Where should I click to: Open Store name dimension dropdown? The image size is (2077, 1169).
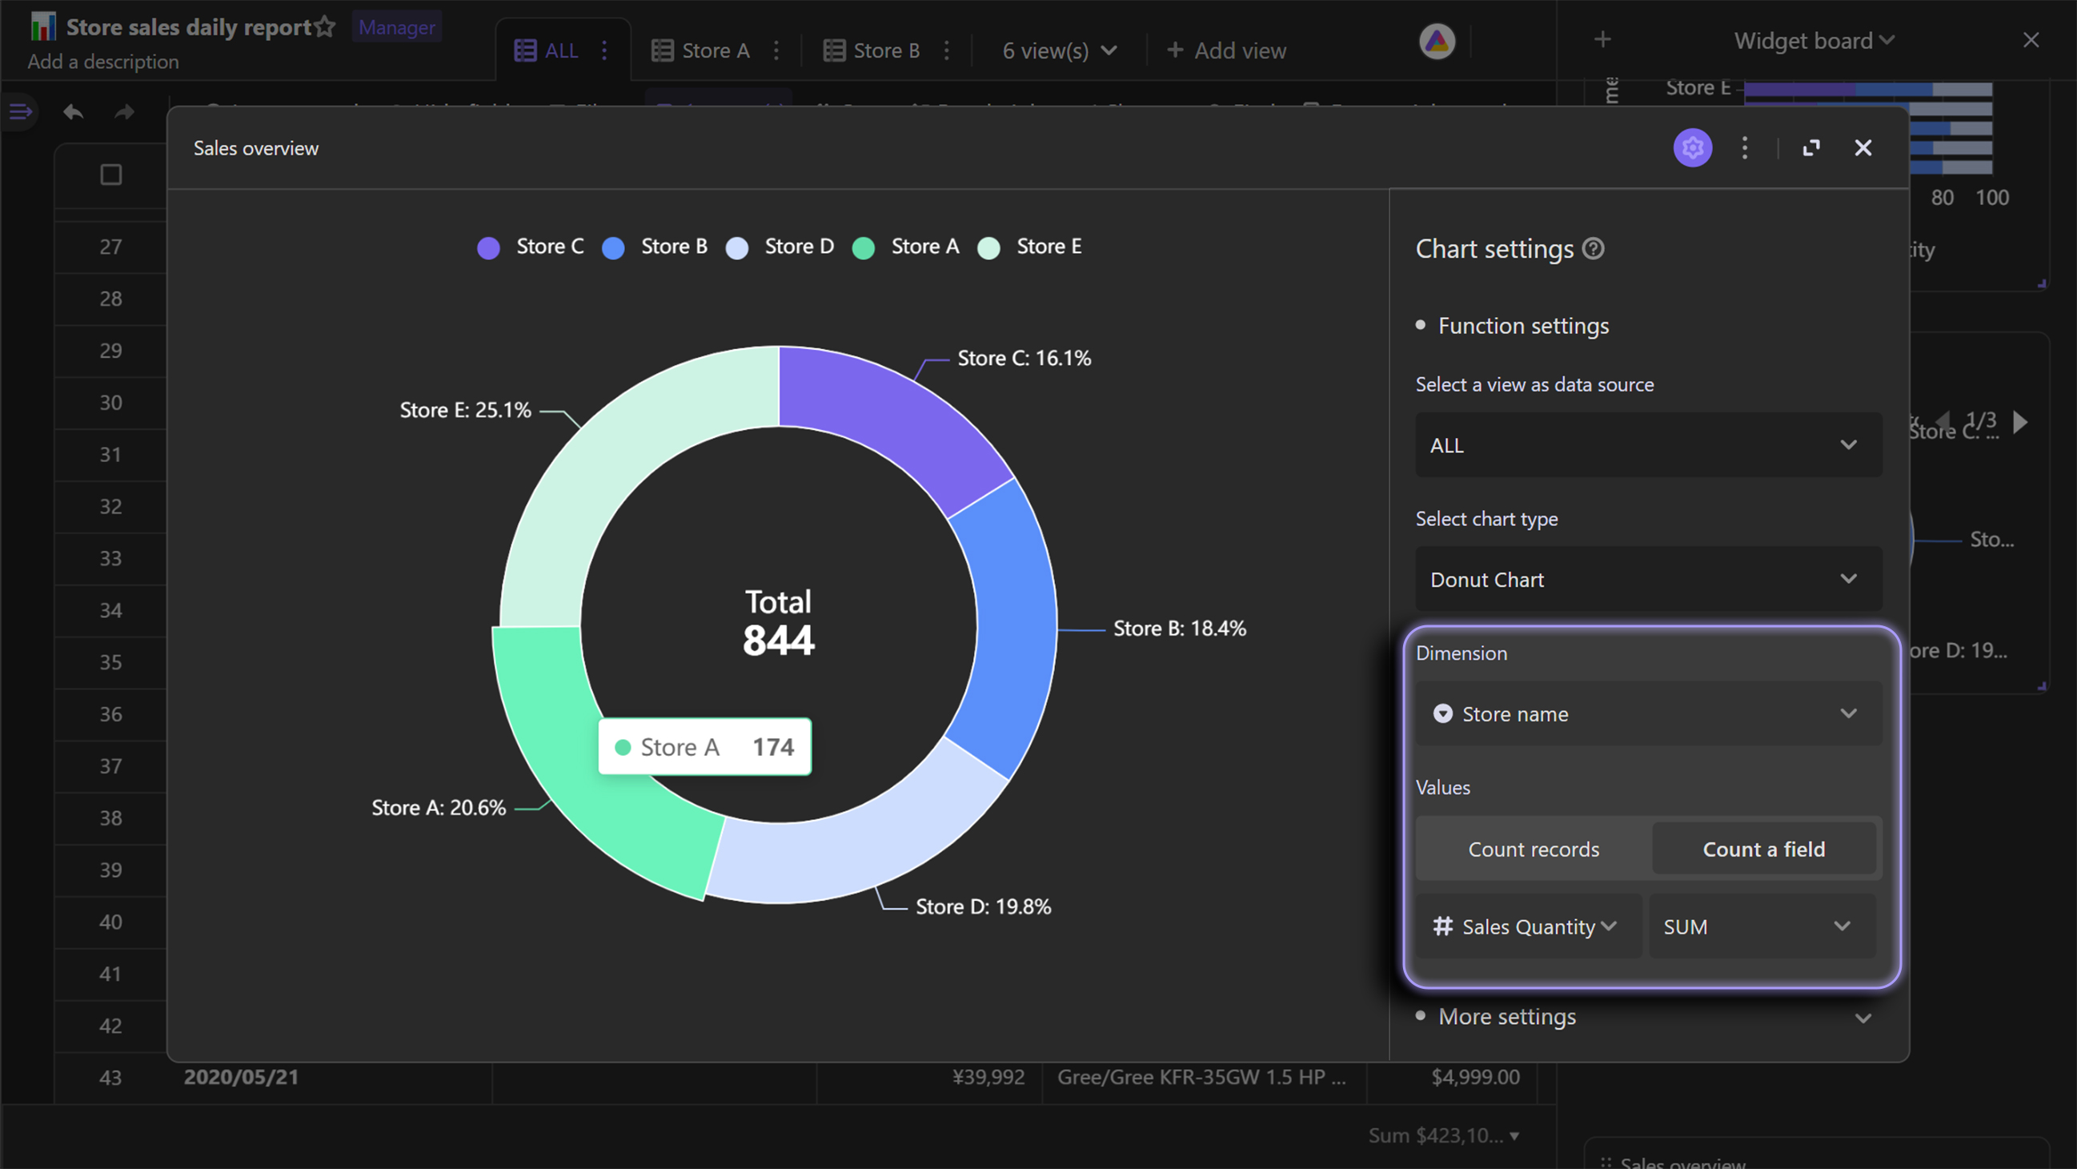coord(1648,713)
